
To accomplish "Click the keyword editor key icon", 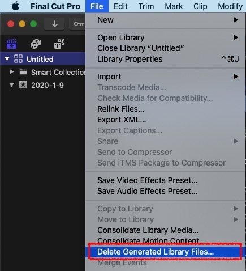I will pos(78,24).
